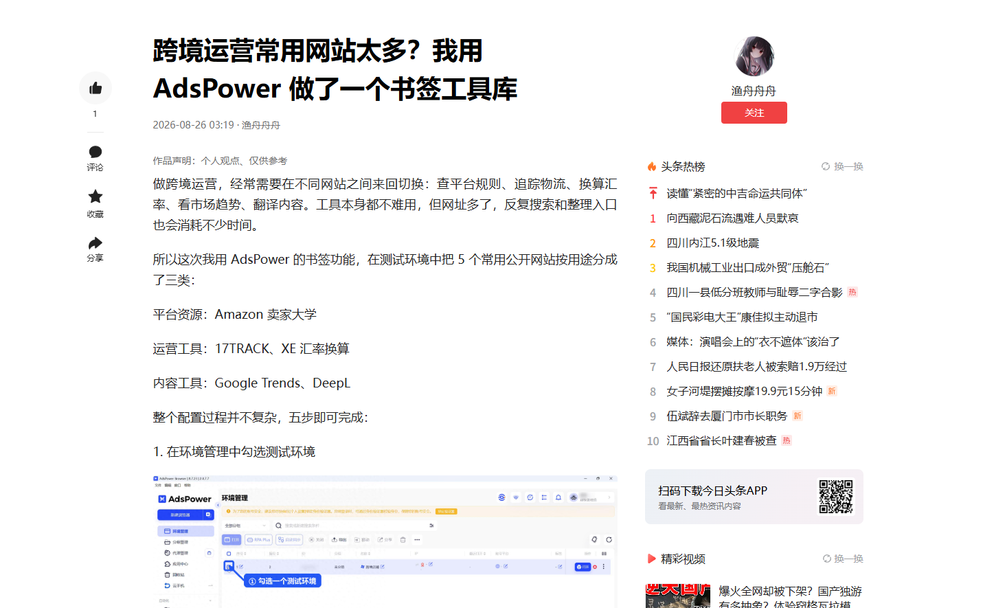Follow the author with red 关注 button
Screen dimensions: 983x608
point(754,113)
